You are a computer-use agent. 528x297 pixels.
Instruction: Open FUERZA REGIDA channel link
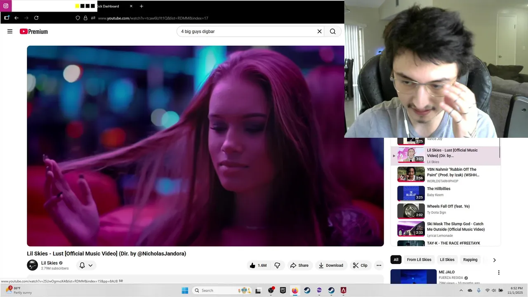coord(451,278)
